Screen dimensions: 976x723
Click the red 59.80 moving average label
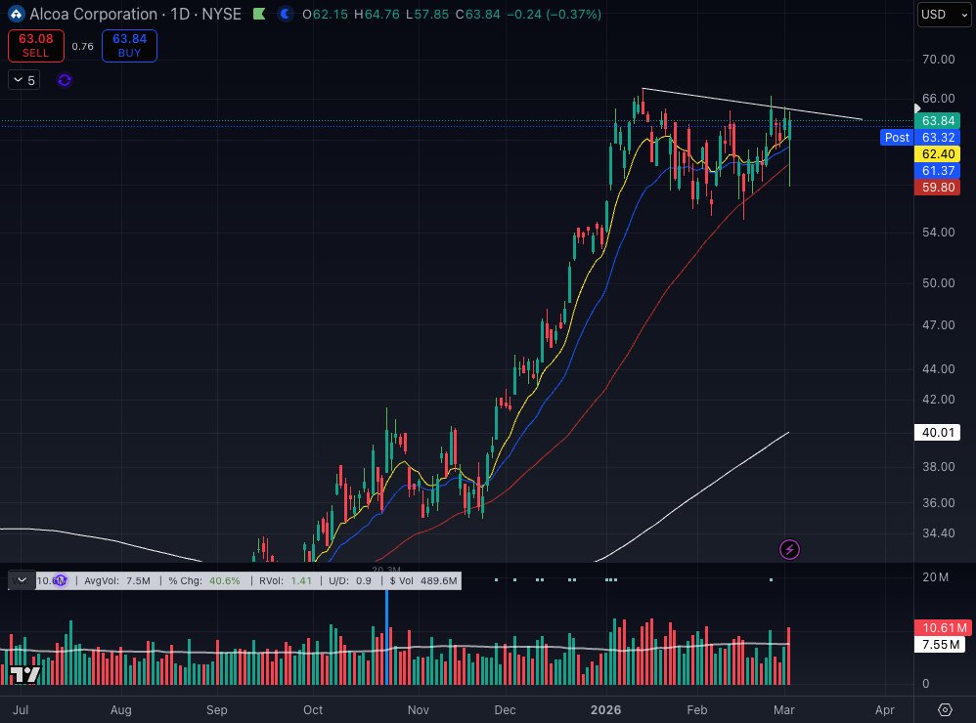(x=938, y=188)
